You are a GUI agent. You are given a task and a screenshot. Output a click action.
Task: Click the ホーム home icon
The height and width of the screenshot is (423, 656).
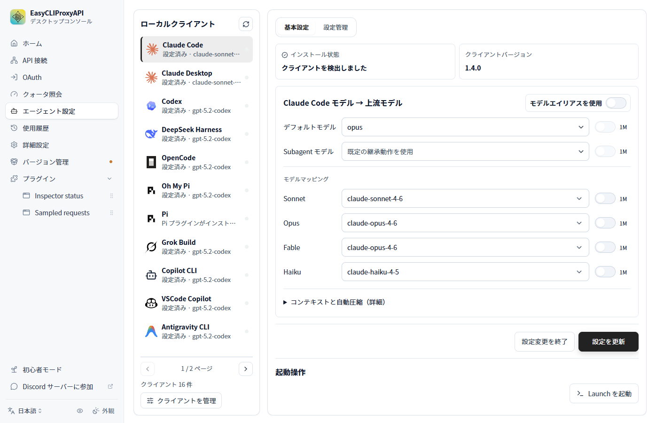(x=14, y=43)
